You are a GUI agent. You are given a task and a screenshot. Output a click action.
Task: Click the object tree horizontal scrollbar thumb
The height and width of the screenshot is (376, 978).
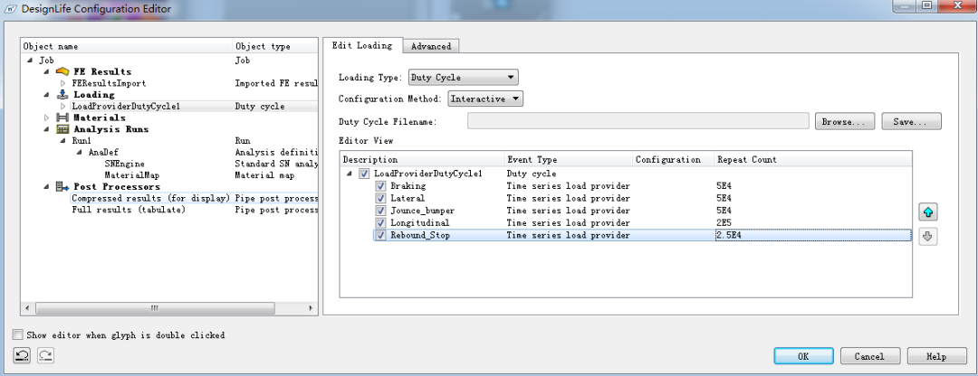(x=155, y=308)
